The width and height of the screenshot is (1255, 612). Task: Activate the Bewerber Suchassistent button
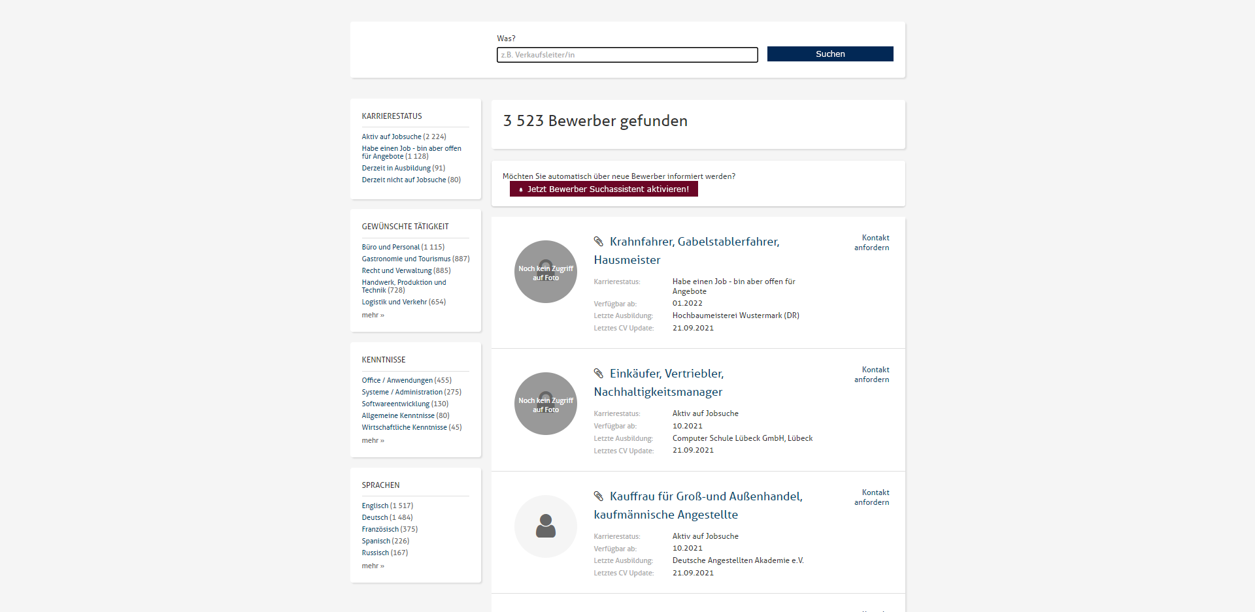[603, 189]
